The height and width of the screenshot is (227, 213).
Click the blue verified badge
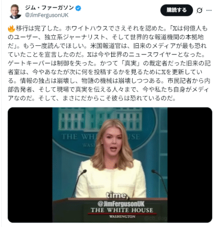[x=78, y=8]
